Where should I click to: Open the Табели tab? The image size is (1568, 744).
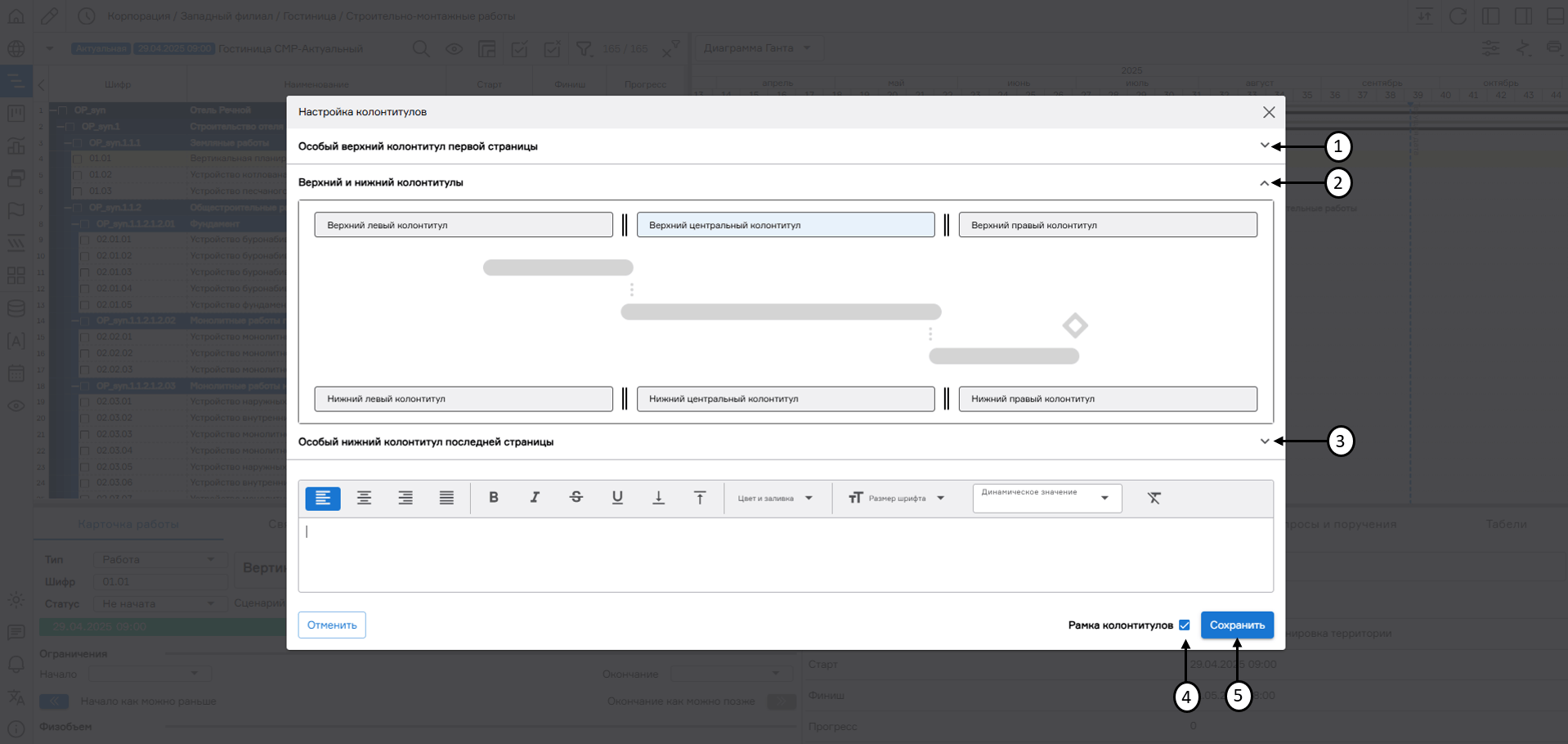click(x=1508, y=524)
